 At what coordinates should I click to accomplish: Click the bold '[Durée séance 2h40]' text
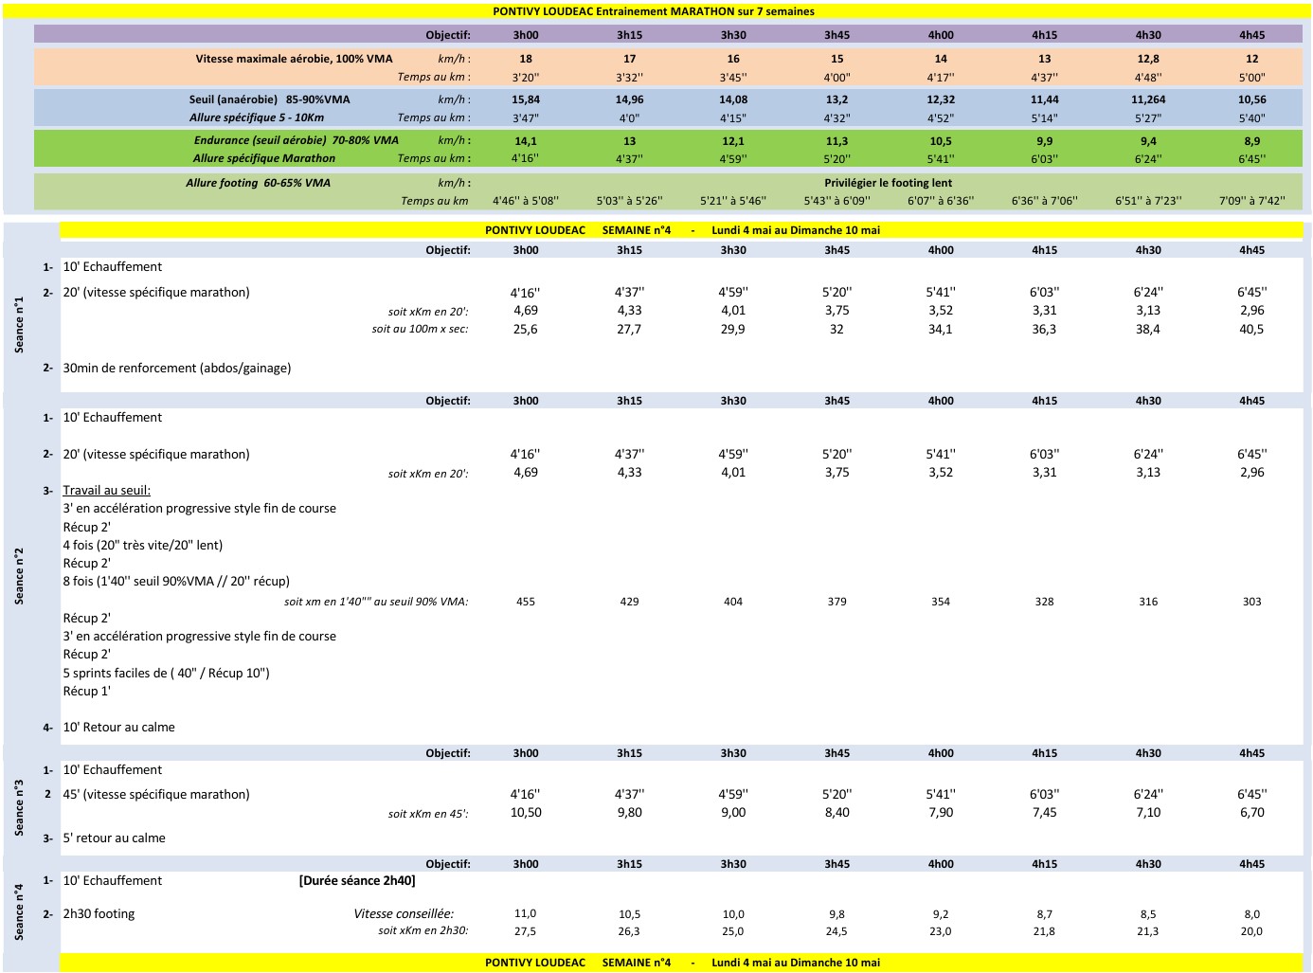point(357,880)
